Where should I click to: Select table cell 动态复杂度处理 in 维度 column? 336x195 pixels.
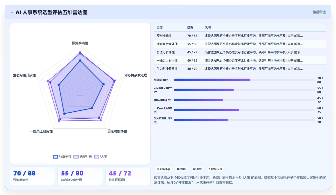coord(167,44)
